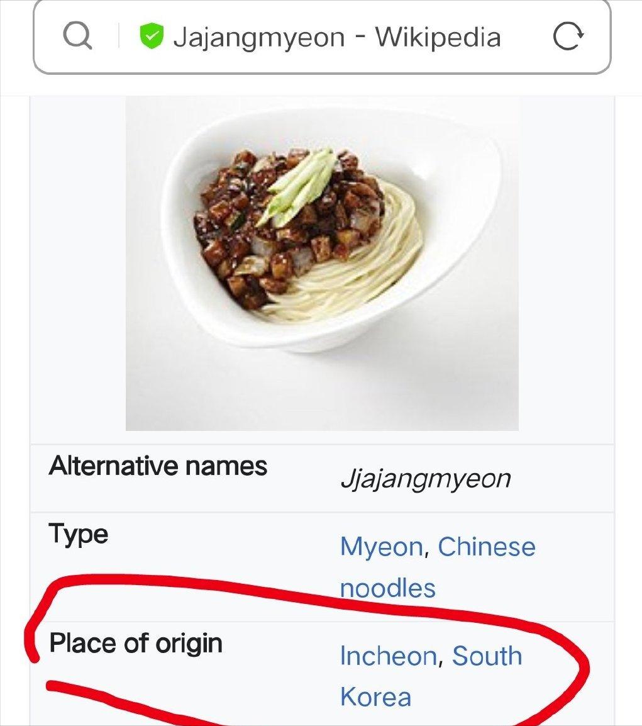Tap the Place of origin label
This screenshot has width=642, height=726.
click(136, 644)
